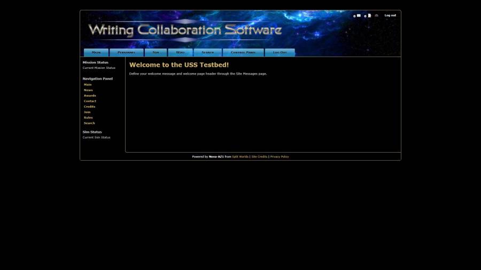
Task: Switch to the Personnel tab
Action: (x=127, y=52)
